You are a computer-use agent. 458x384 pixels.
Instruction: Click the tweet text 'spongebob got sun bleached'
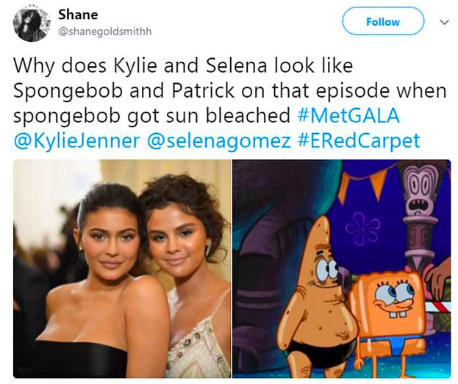point(151,116)
